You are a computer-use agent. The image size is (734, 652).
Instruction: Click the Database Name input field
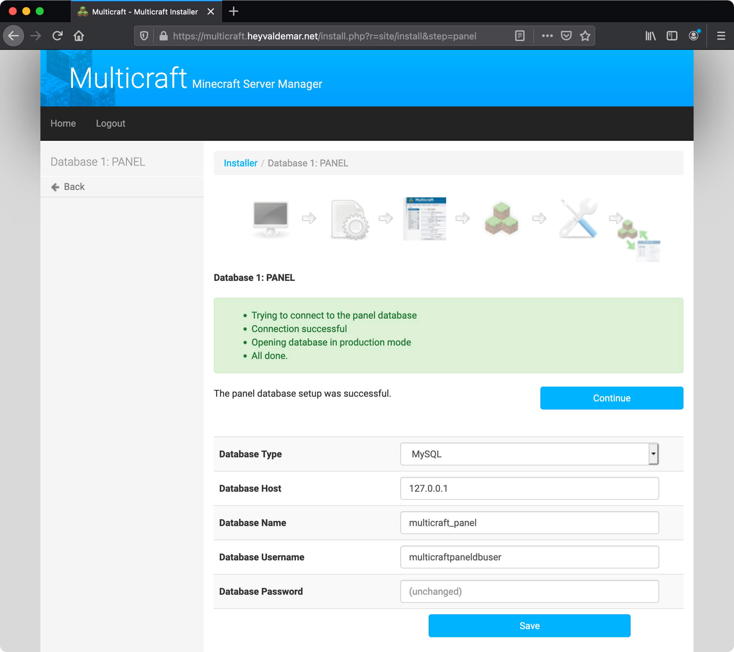(x=529, y=522)
